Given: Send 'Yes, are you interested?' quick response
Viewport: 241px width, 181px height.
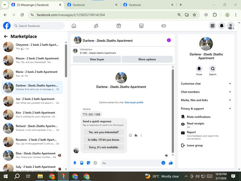Looking at the screenshot, I should 104,132.
